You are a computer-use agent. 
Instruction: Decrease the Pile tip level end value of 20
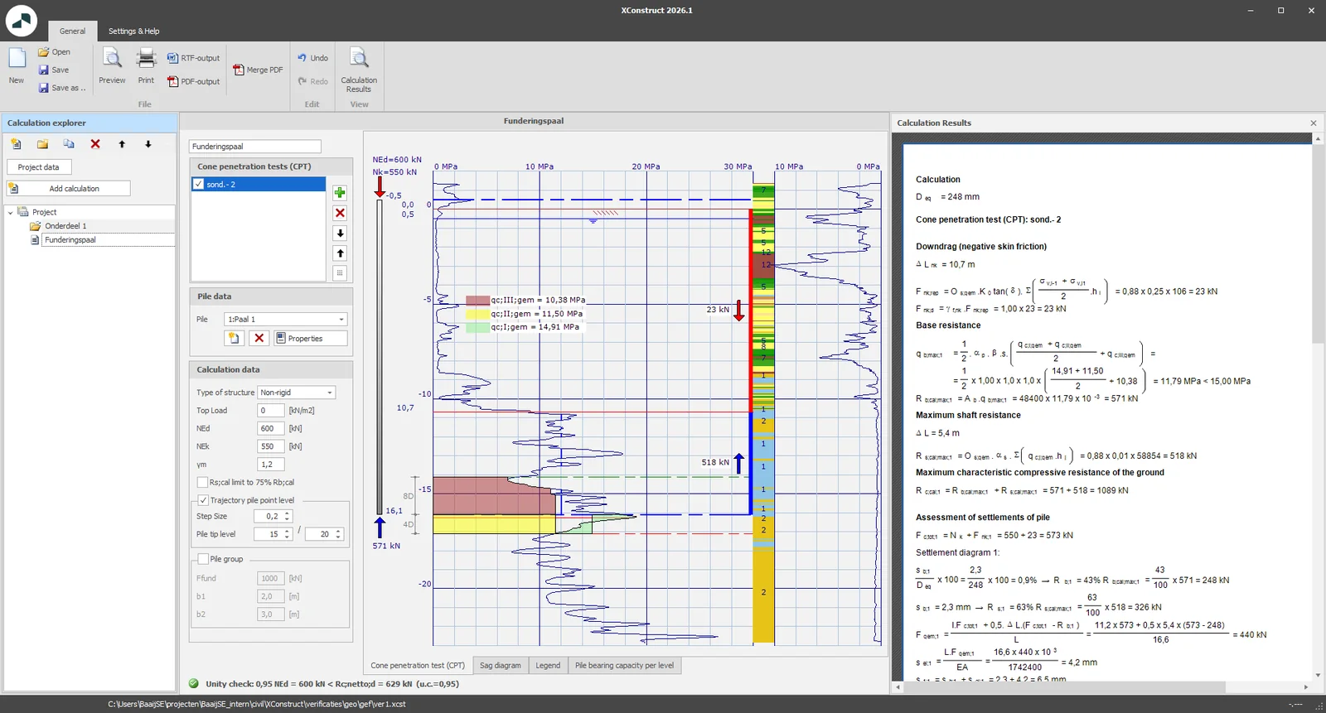click(338, 537)
